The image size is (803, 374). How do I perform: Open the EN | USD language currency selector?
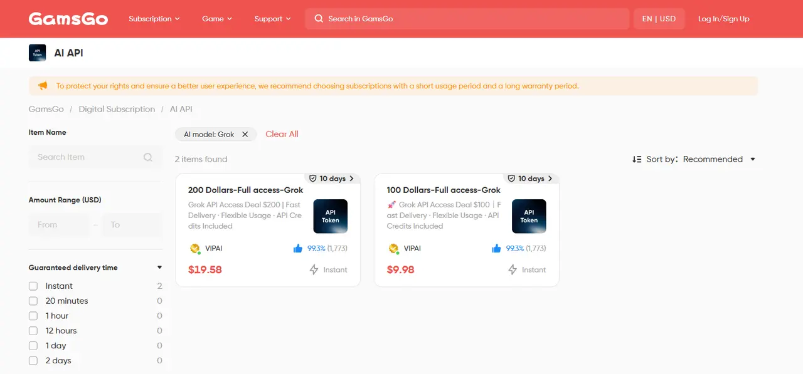[659, 19]
